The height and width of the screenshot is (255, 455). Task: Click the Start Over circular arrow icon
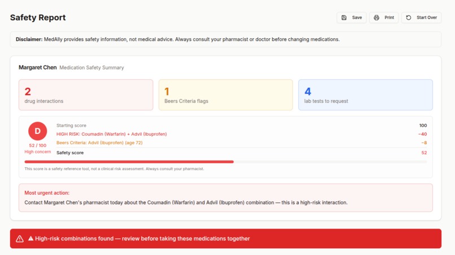click(409, 17)
